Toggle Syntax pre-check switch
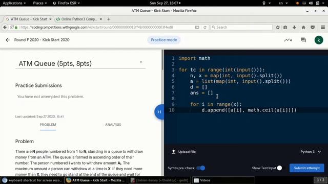Screen dimensions: 328x184 pos(201,168)
